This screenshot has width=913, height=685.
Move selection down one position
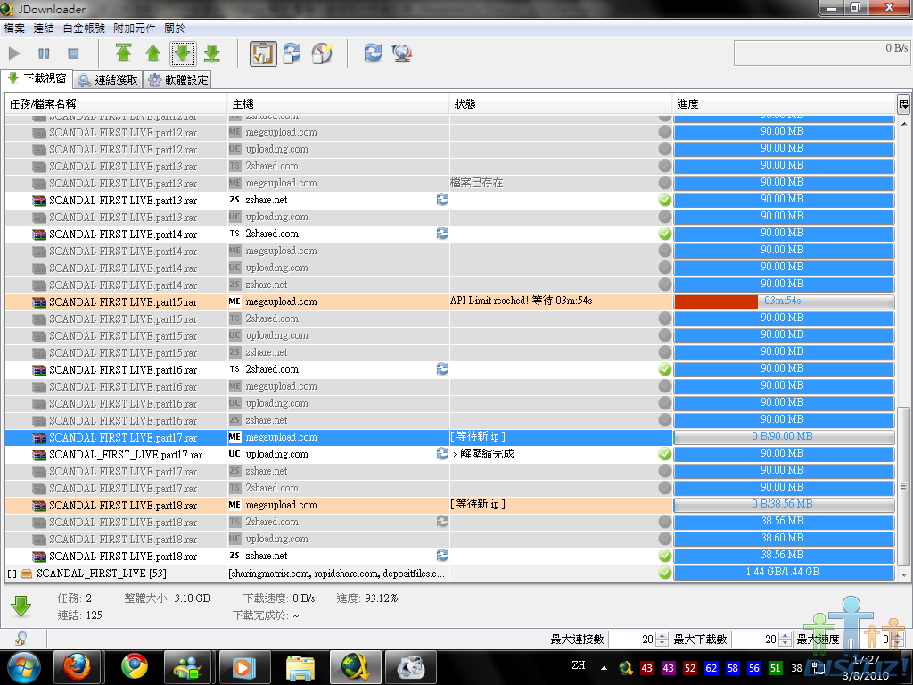[x=182, y=53]
